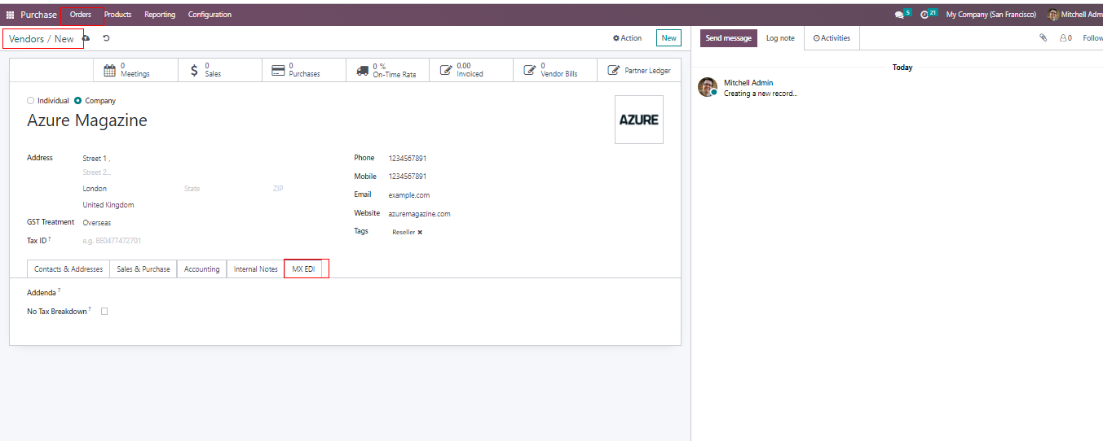Click the Send message button
1103x441 pixels.
tap(728, 38)
